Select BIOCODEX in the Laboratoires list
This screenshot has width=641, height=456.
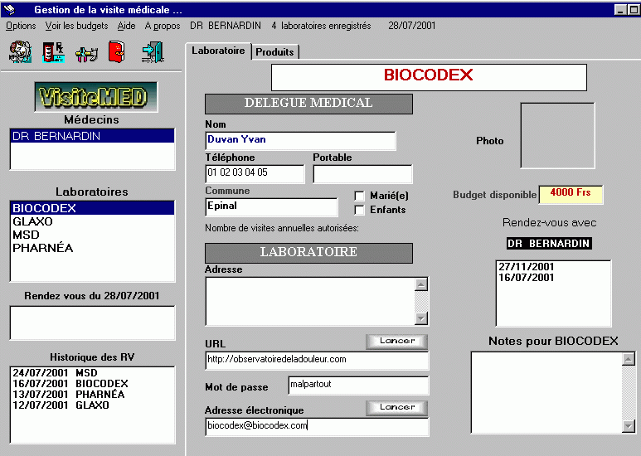pos(92,208)
